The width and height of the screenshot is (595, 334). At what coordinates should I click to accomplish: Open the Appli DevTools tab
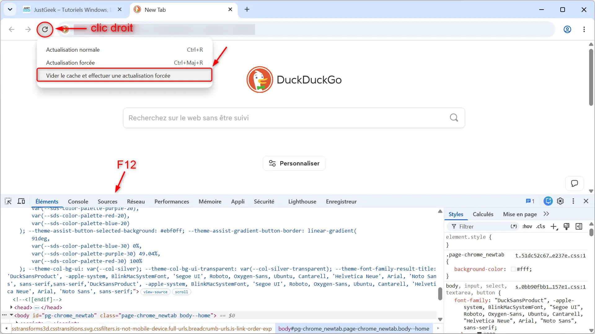coord(238,202)
